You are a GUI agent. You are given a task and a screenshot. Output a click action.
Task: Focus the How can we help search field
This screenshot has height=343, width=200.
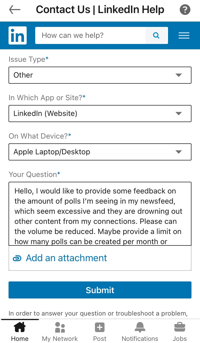click(x=90, y=35)
